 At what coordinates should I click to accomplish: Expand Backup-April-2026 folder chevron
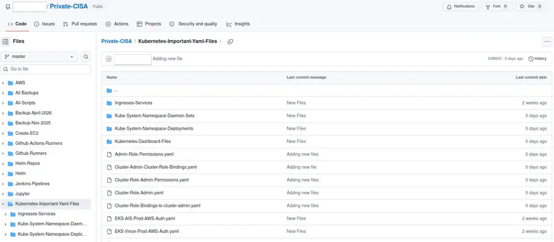[x=3, y=114]
